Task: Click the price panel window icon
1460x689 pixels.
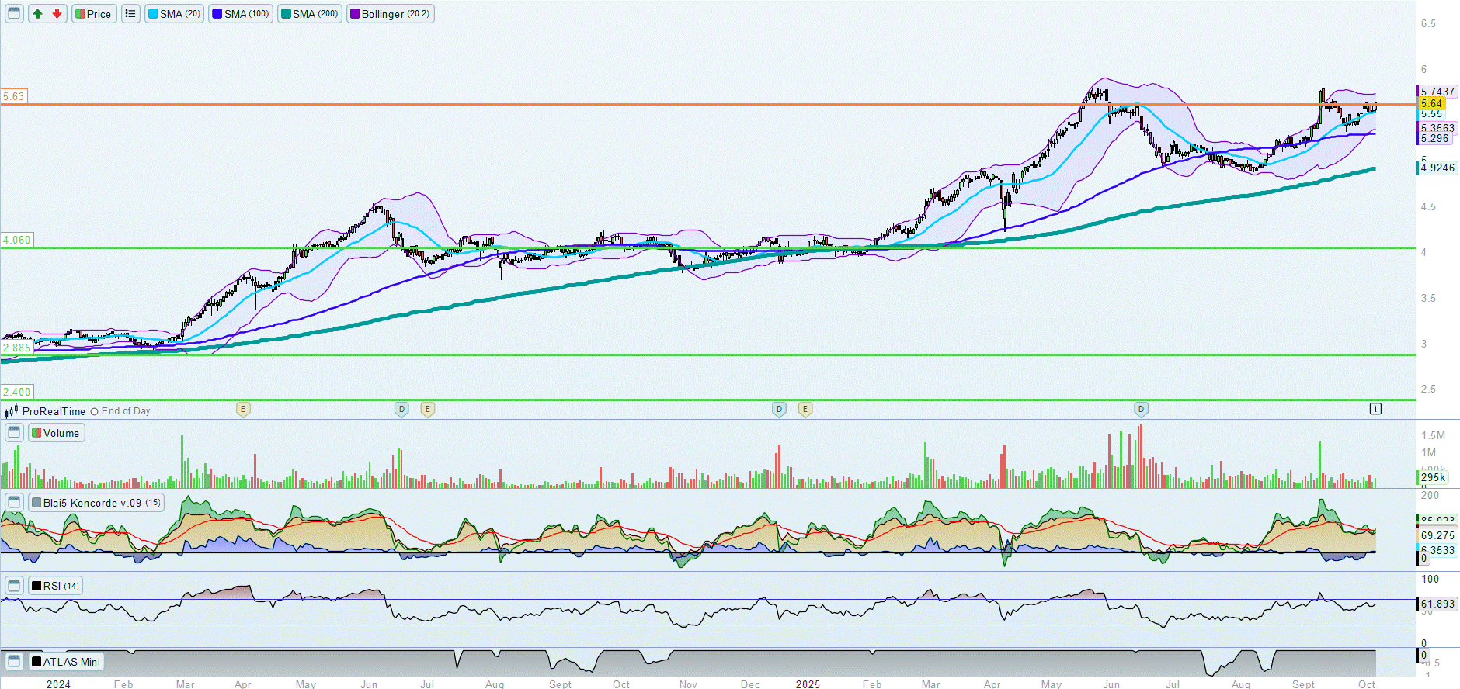Action: tap(14, 14)
